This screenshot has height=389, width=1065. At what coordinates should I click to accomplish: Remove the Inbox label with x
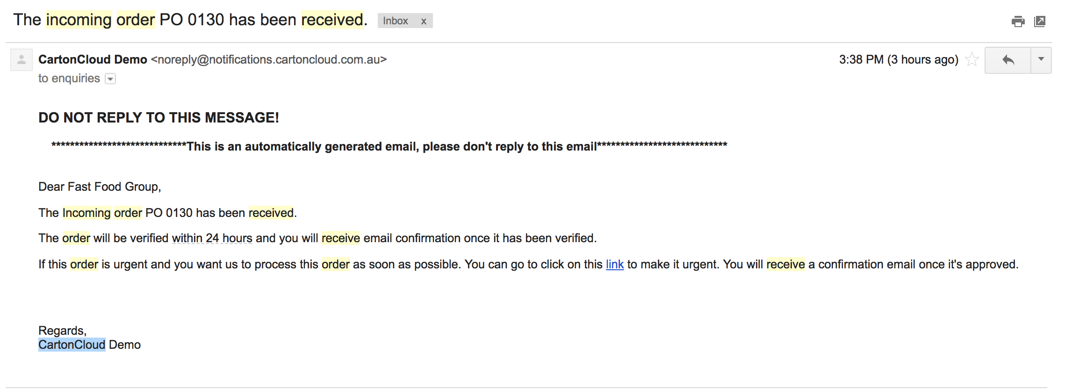click(424, 21)
